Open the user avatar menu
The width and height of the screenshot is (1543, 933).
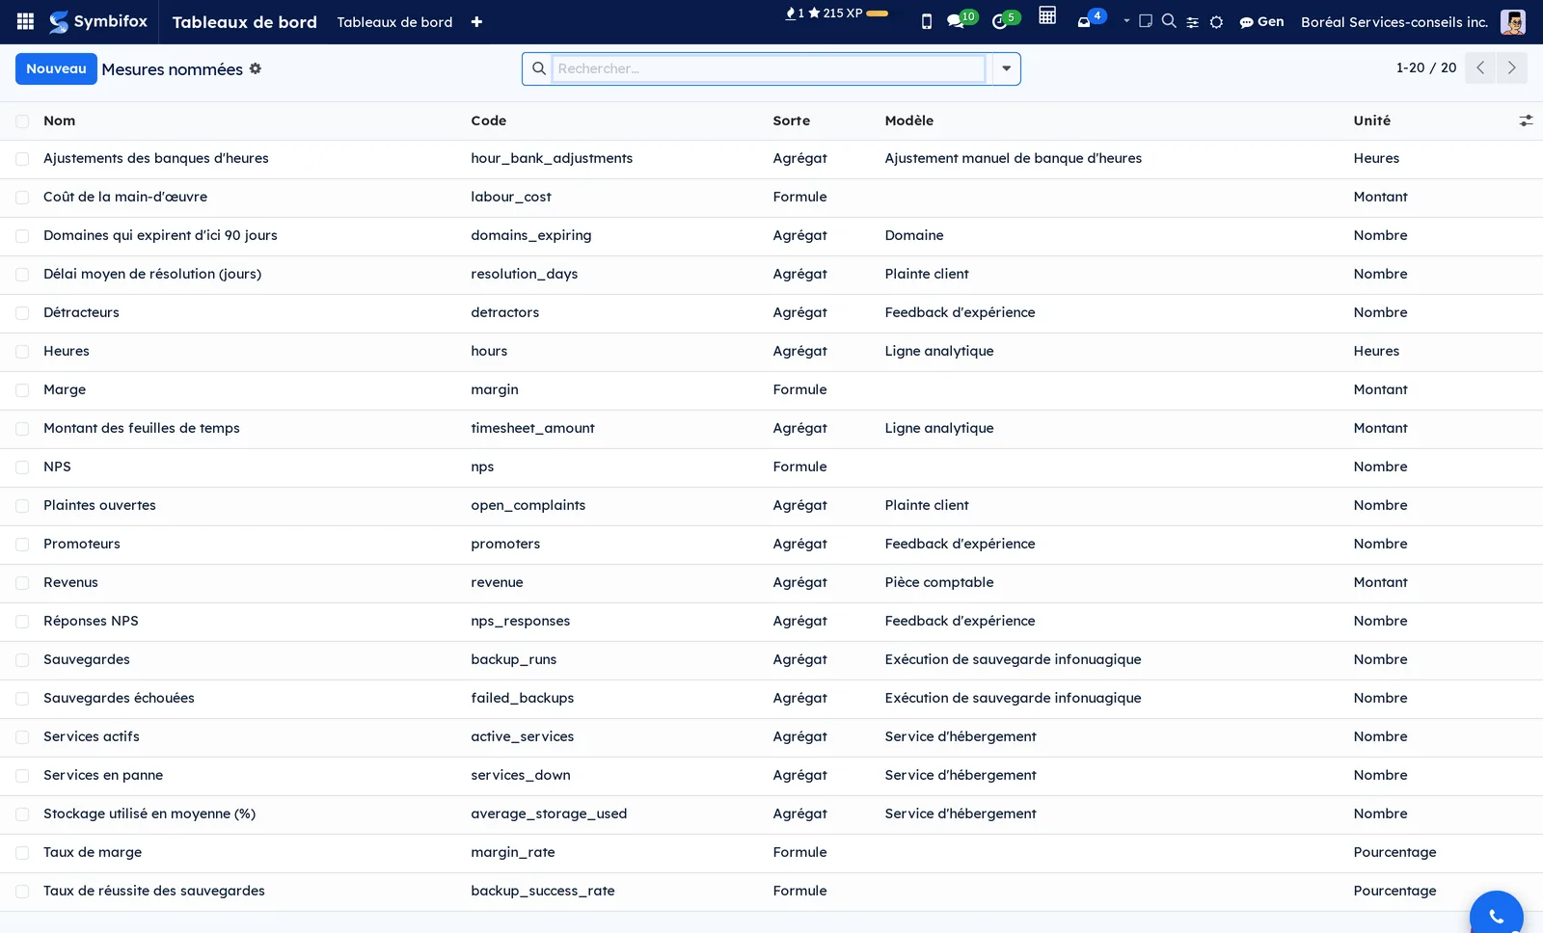click(1513, 21)
